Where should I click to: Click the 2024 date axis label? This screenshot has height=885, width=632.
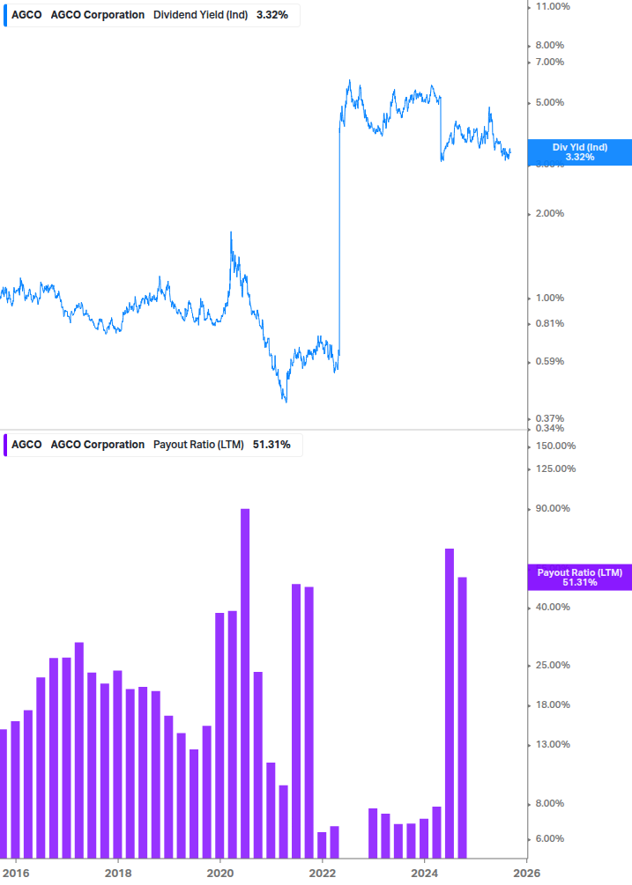[424, 874]
